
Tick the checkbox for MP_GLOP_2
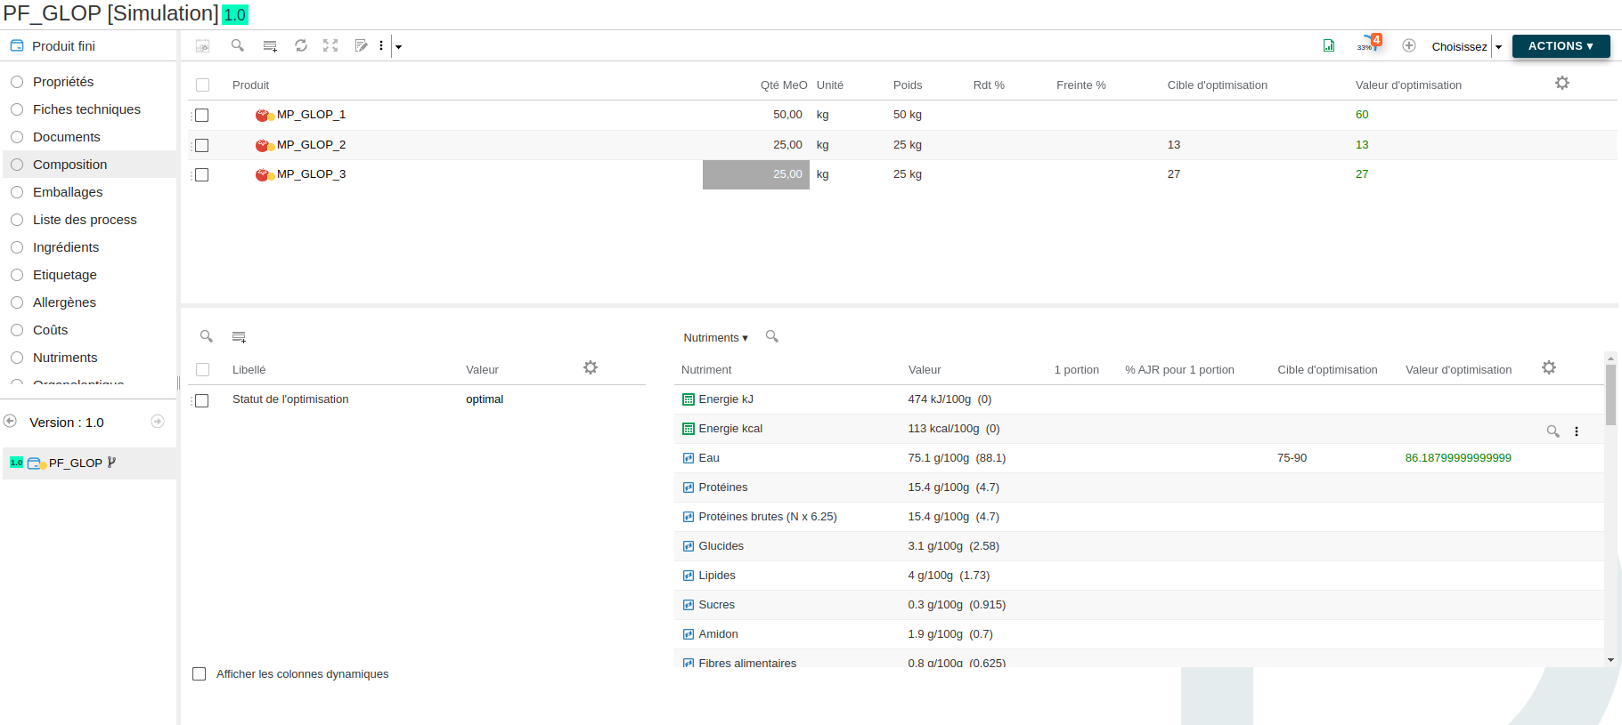[x=202, y=145]
